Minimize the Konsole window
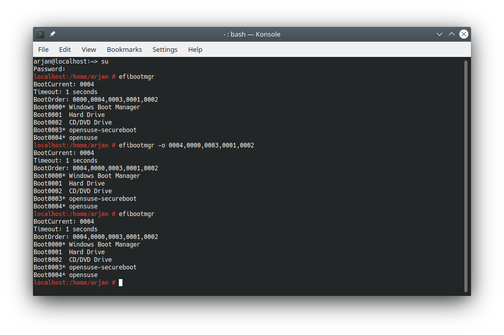This screenshot has height=335, width=504. coord(439,34)
